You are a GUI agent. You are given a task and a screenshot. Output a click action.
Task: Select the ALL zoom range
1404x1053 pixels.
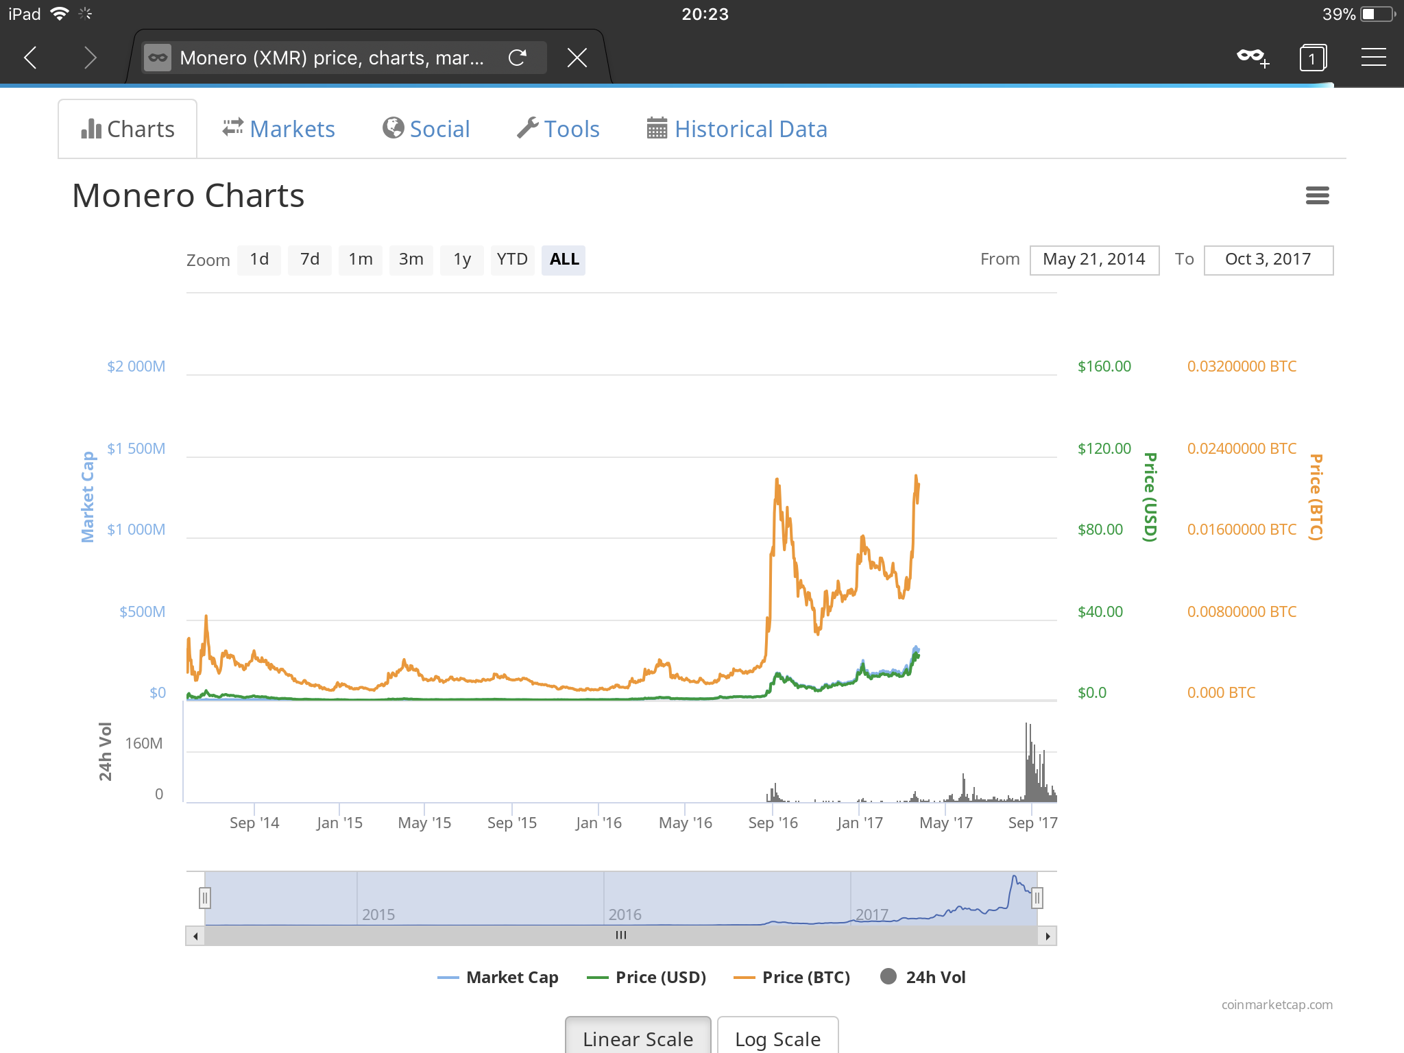(564, 260)
